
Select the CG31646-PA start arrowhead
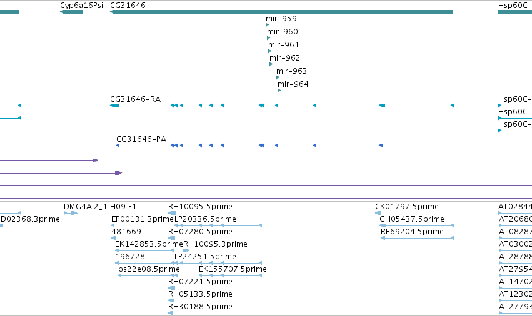[118, 146]
